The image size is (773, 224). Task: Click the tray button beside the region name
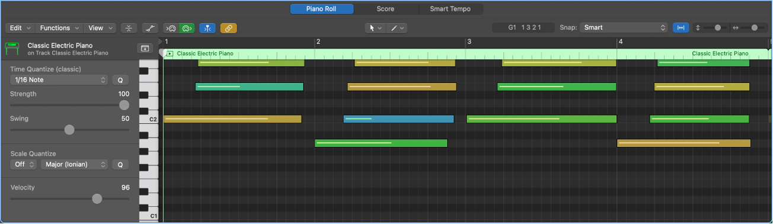click(x=145, y=49)
